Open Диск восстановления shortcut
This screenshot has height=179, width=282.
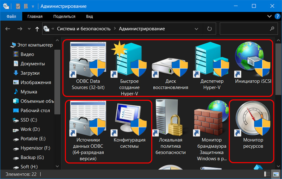coord(171,74)
